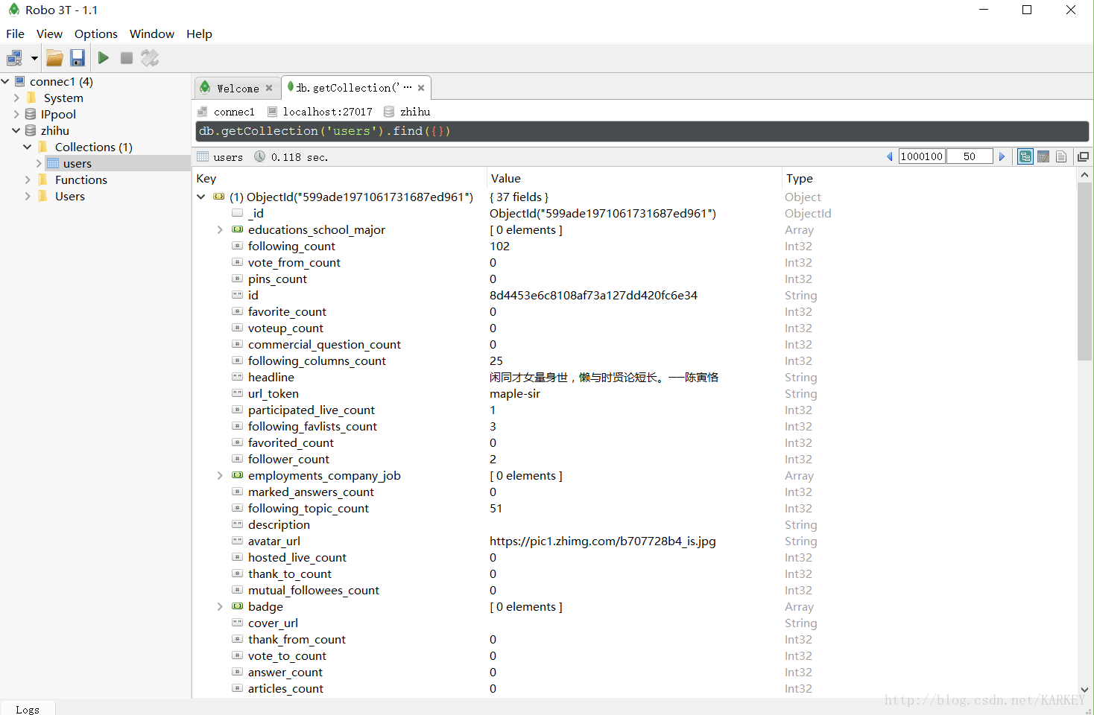Close the db.getCollection tab

click(x=421, y=88)
